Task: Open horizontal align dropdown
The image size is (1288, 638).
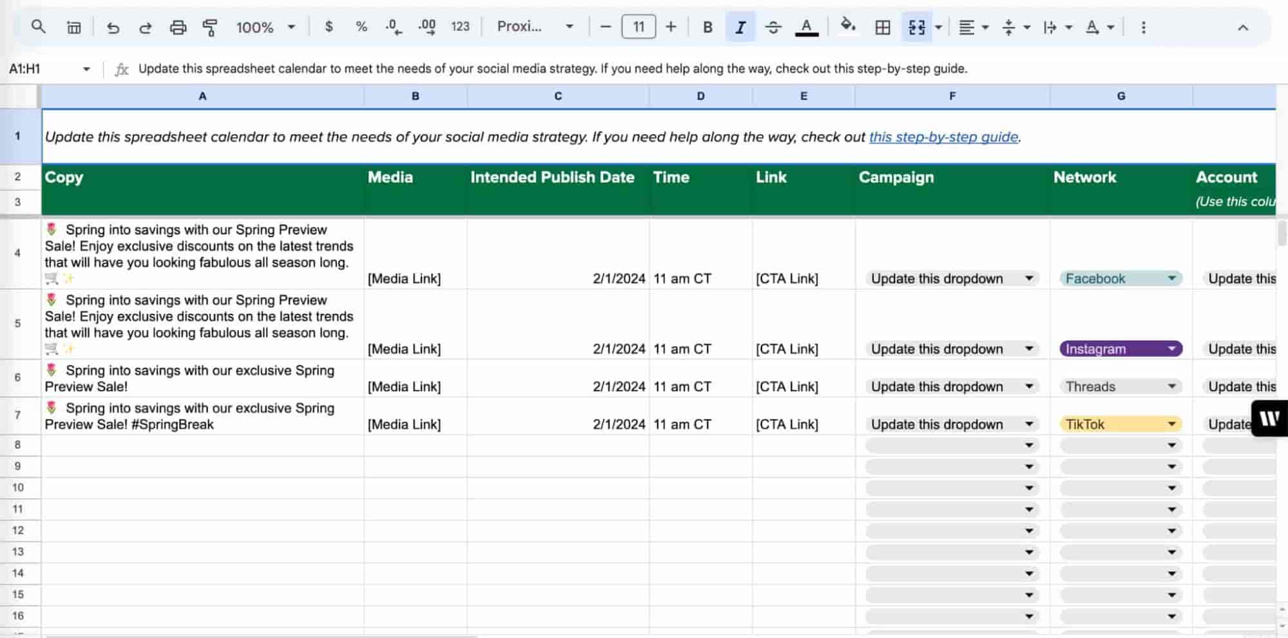Action: pos(973,27)
